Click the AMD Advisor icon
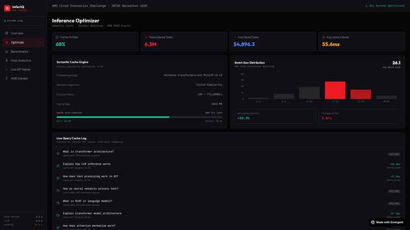The image size is (410, 230). point(7,78)
